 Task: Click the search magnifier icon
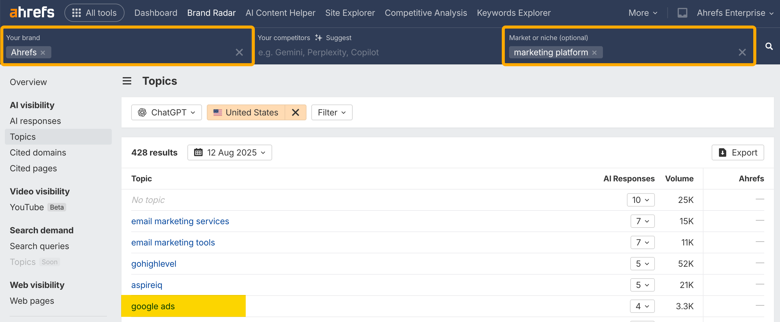(x=769, y=46)
